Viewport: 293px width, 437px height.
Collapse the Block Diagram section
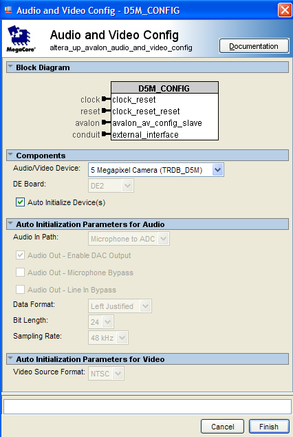pos(10,67)
